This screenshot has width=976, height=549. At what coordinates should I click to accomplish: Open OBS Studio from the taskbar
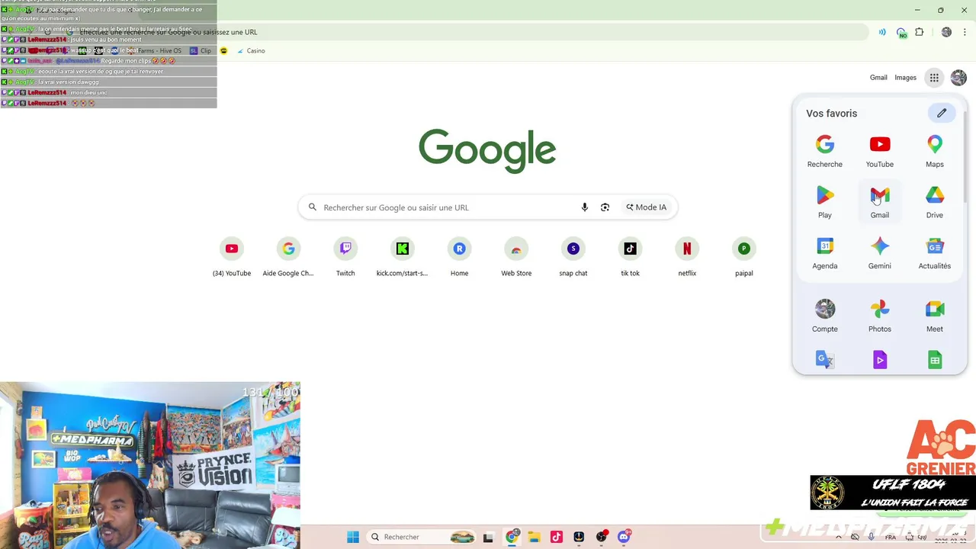coord(602,537)
